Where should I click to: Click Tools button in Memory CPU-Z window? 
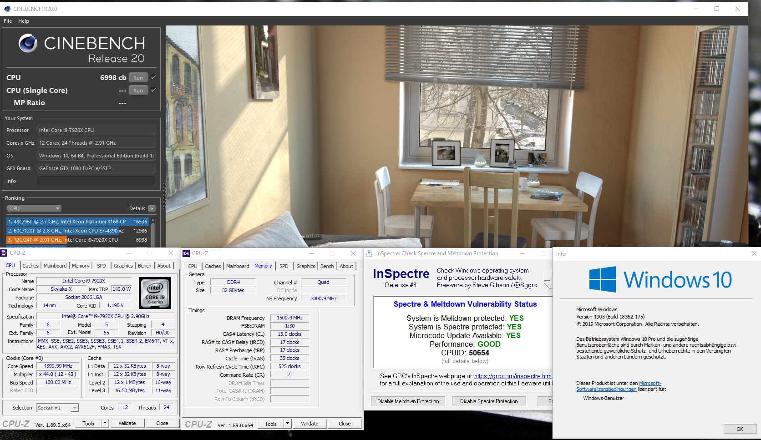click(x=271, y=424)
